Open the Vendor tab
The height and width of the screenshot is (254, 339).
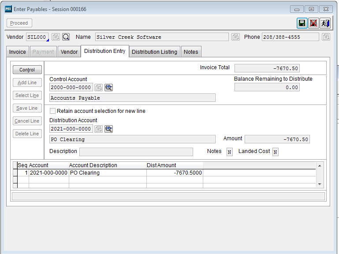point(69,52)
